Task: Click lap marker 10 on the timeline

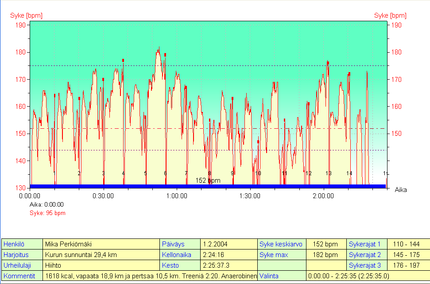Action: point(258,173)
